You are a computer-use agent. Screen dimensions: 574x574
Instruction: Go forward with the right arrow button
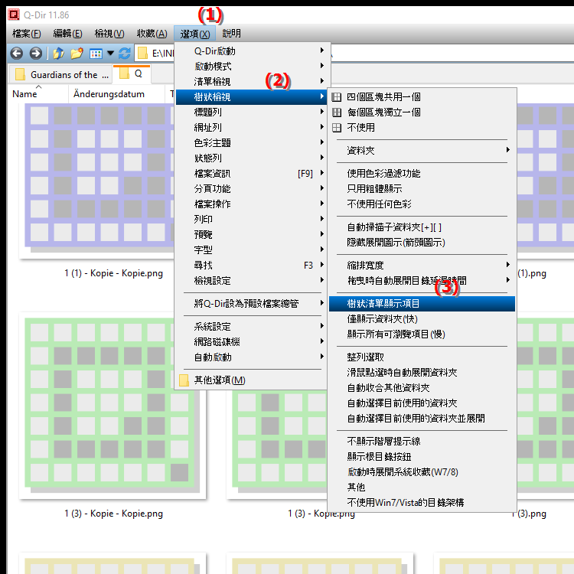(x=35, y=54)
